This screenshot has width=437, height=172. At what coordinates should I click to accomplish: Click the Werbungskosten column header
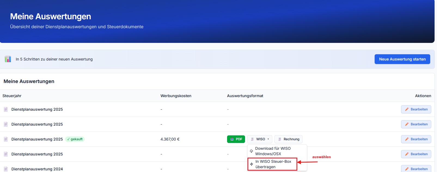[x=176, y=96]
